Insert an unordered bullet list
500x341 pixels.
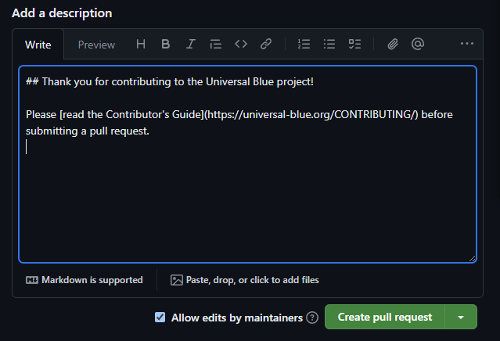[x=329, y=45]
